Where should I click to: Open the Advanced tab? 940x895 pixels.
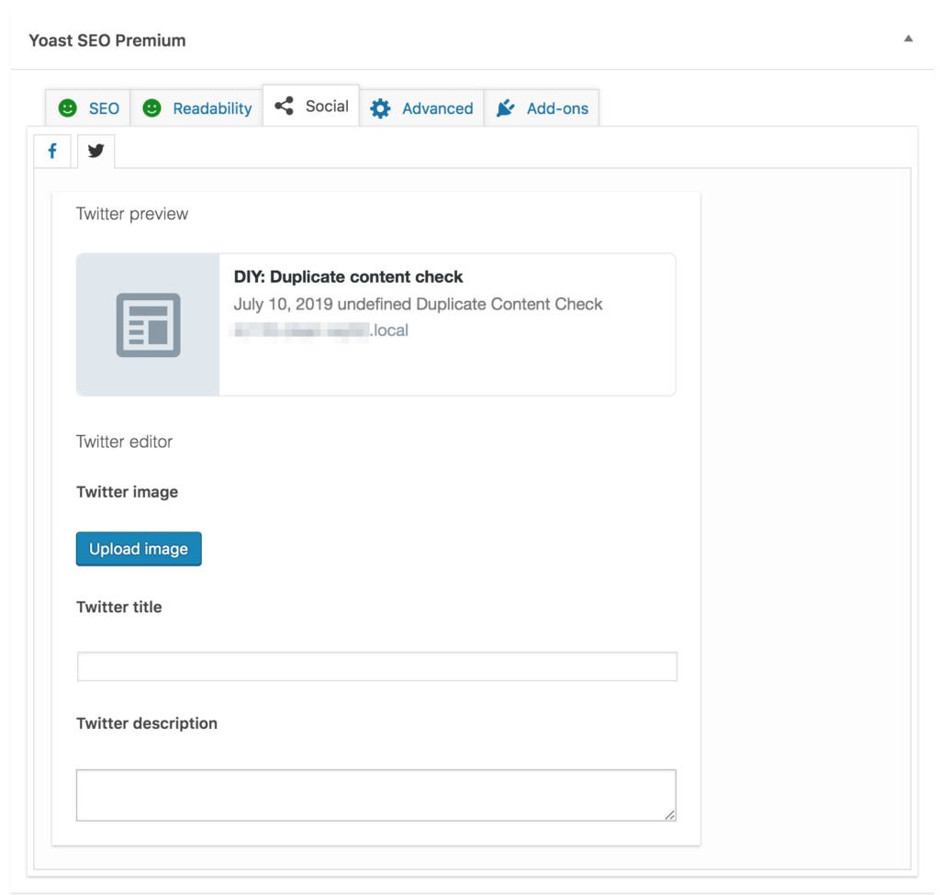(x=421, y=108)
